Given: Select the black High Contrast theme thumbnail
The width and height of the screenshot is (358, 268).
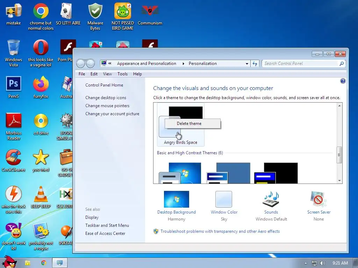Looking at the screenshot, I should [276, 173].
